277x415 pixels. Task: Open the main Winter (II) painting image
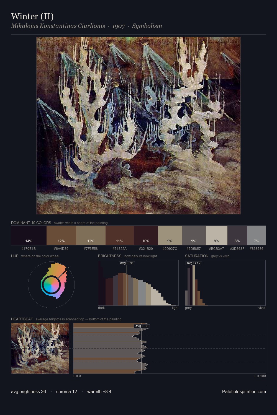(x=138, y=126)
